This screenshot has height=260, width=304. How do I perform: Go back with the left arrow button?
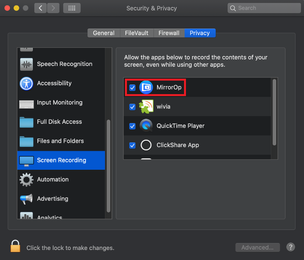click(x=41, y=8)
